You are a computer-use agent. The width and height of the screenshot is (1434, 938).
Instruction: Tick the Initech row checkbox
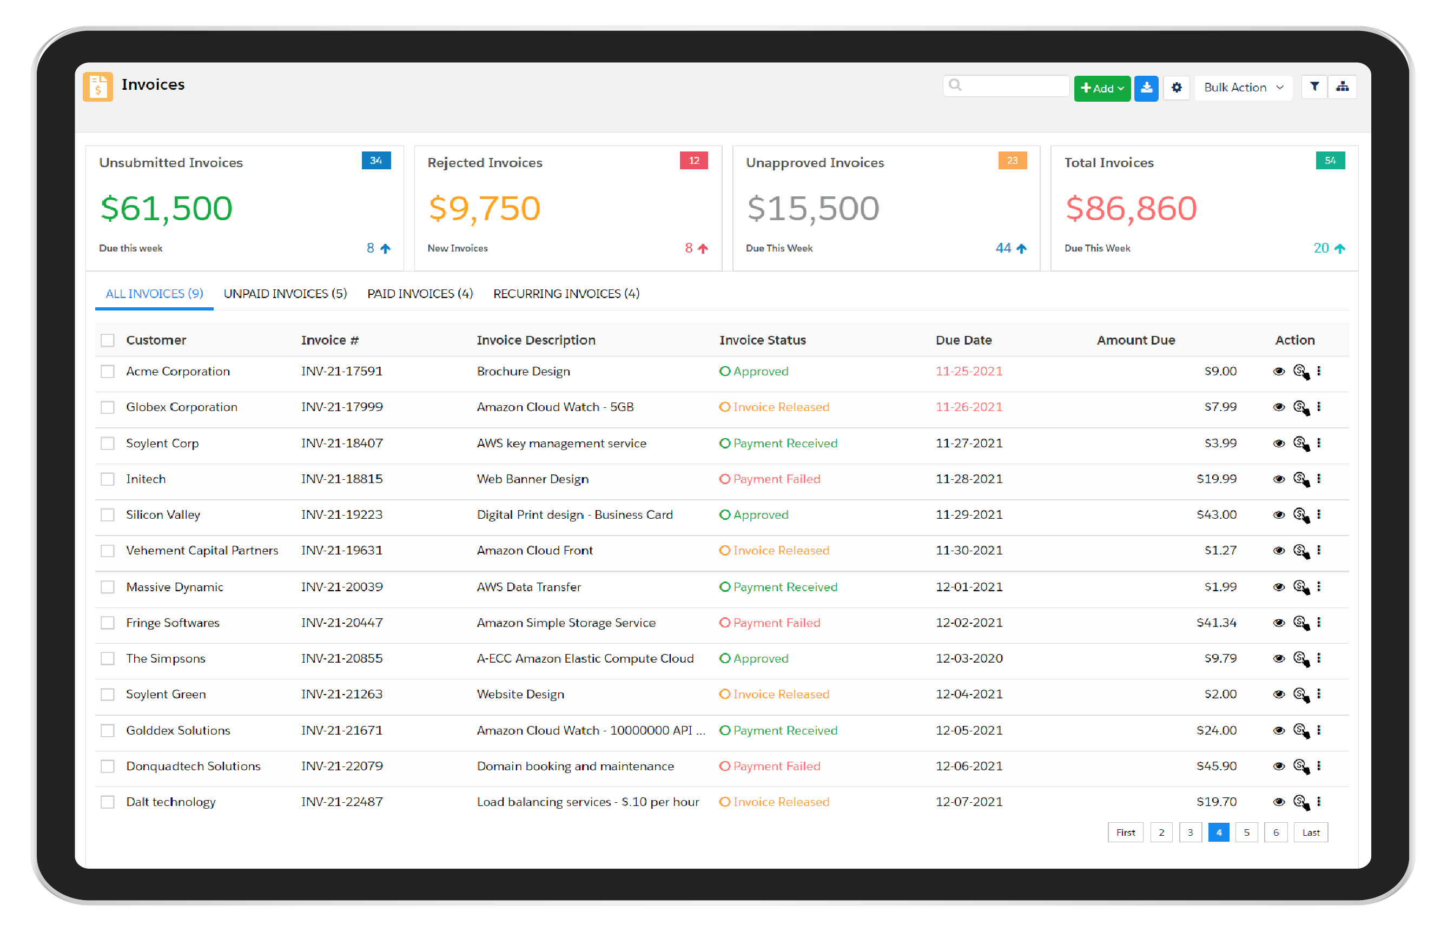point(107,479)
